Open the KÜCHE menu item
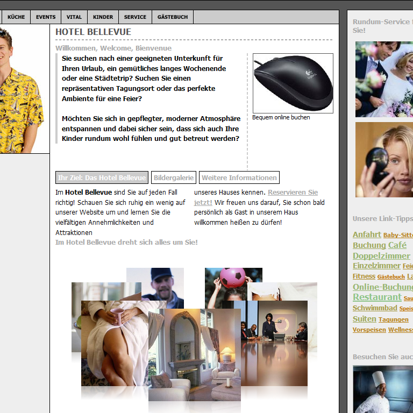 coord(16,17)
